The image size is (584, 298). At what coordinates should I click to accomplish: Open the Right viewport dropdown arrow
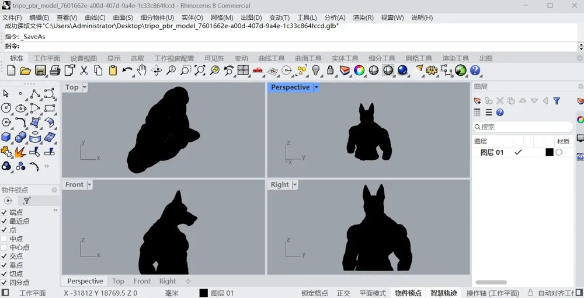click(x=294, y=185)
